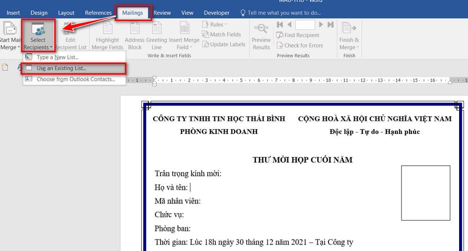Viewport: 468px width, 251px height.
Task: Click Update Labels button
Action: (x=224, y=44)
